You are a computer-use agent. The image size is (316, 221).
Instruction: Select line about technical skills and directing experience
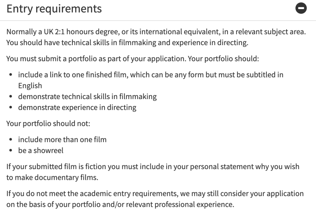pyautogui.click(x=127, y=42)
